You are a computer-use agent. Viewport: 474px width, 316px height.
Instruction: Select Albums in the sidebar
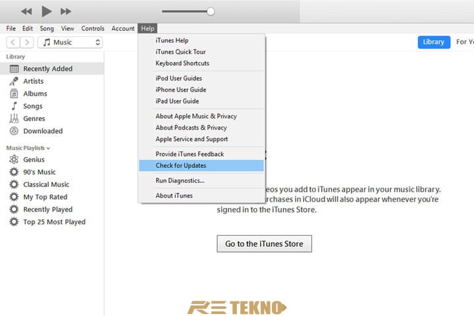point(52,93)
